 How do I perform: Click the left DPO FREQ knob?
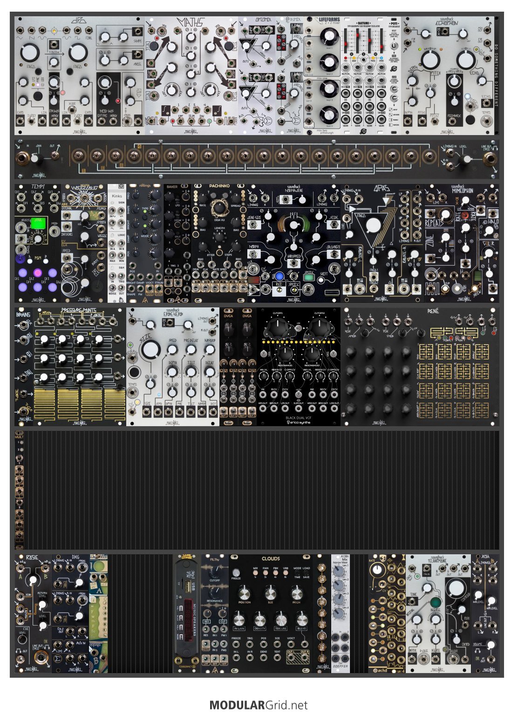click(x=29, y=53)
